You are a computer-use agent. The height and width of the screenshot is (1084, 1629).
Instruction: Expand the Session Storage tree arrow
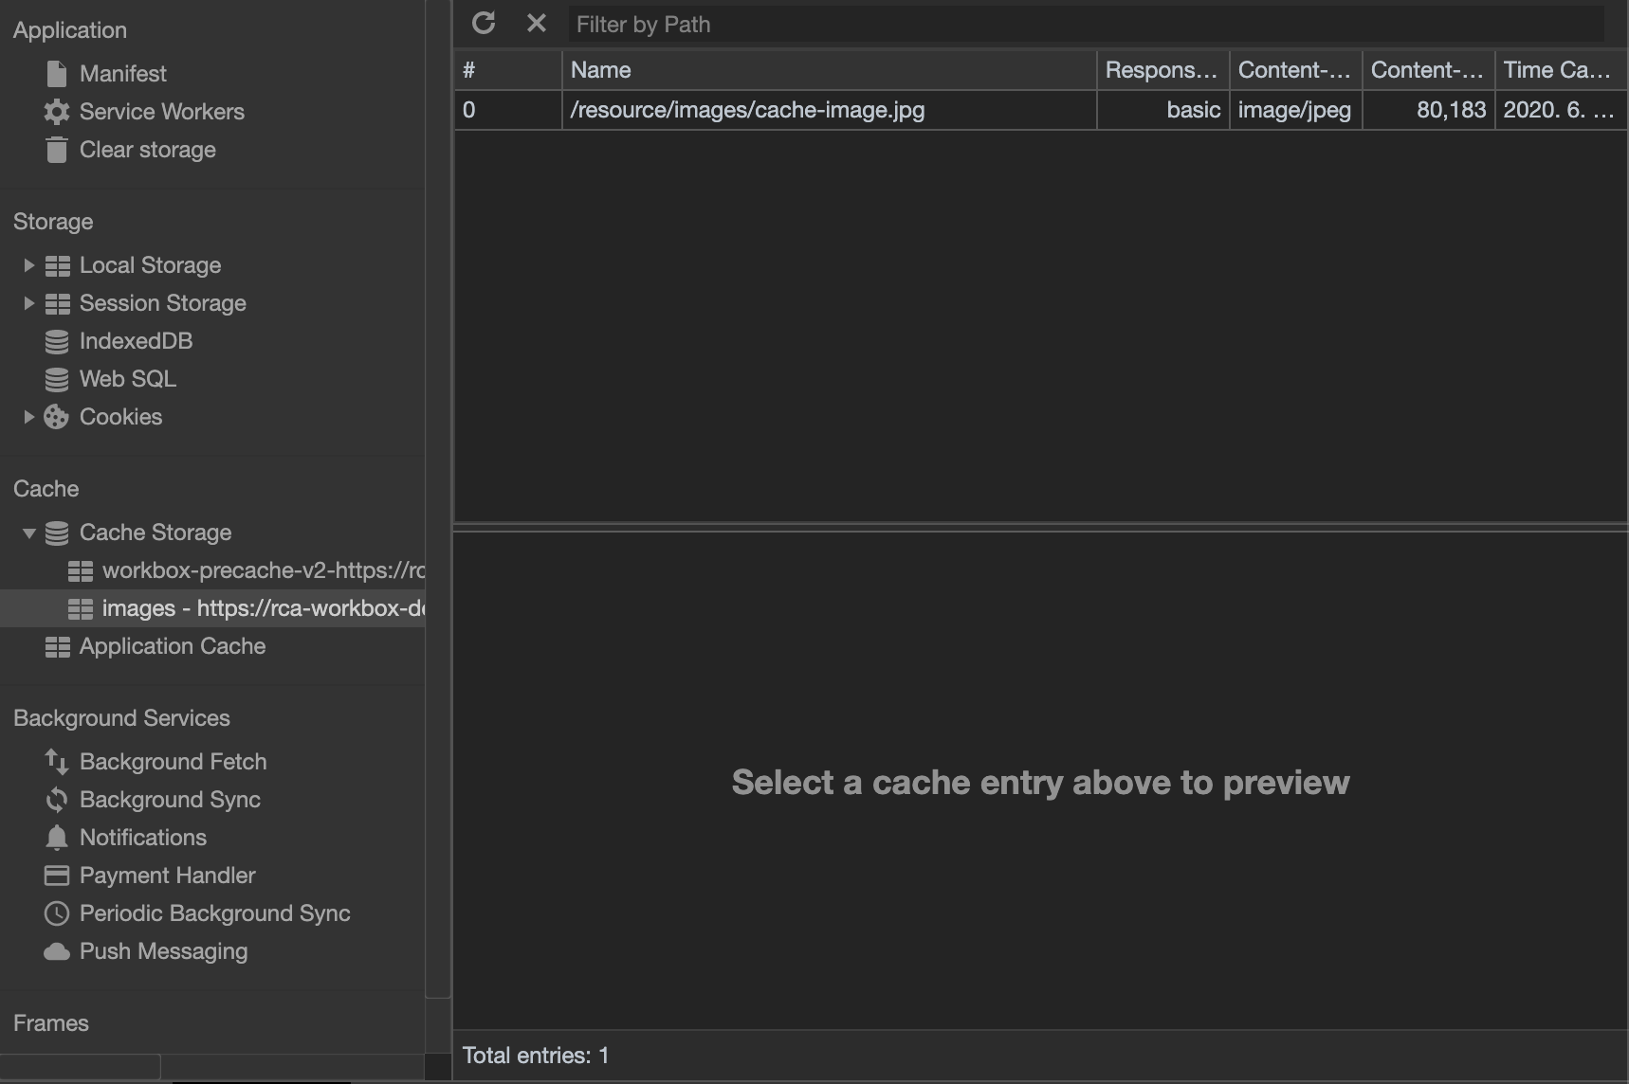pyautogui.click(x=28, y=303)
